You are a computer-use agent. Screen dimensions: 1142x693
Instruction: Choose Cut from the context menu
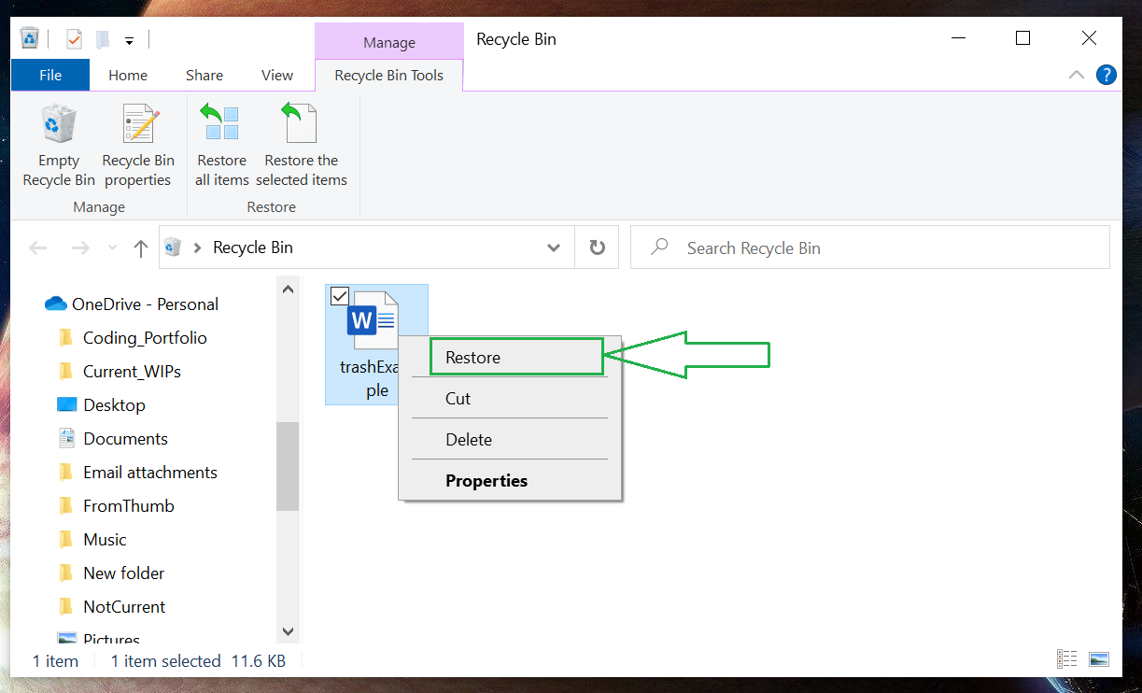pyautogui.click(x=510, y=398)
